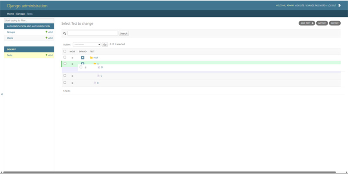
Task: Open Tests in the sidebar
Action: coord(10,55)
